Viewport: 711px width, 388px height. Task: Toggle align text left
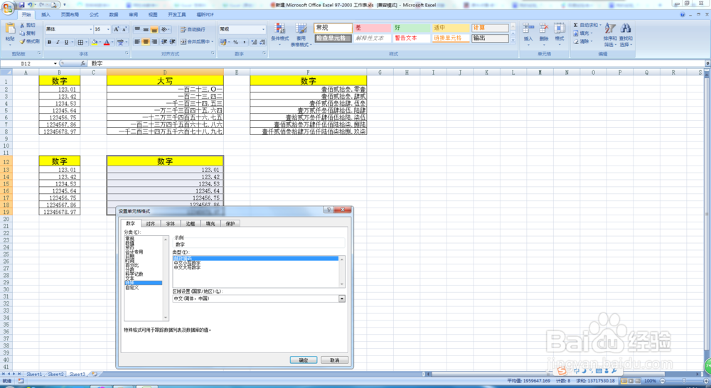[x=137, y=42]
